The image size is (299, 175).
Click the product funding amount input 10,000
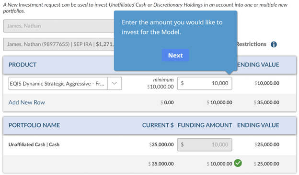[205, 83]
